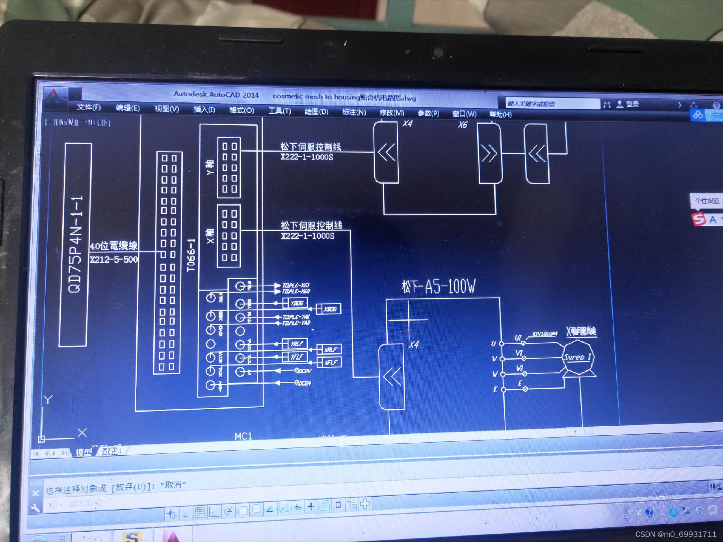Toggle Snap Mode in status bar
Screen dimensions: 723x542
(x=186, y=513)
